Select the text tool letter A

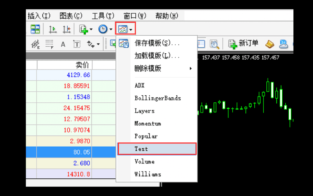pyautogui.click(x=63, y=44)
